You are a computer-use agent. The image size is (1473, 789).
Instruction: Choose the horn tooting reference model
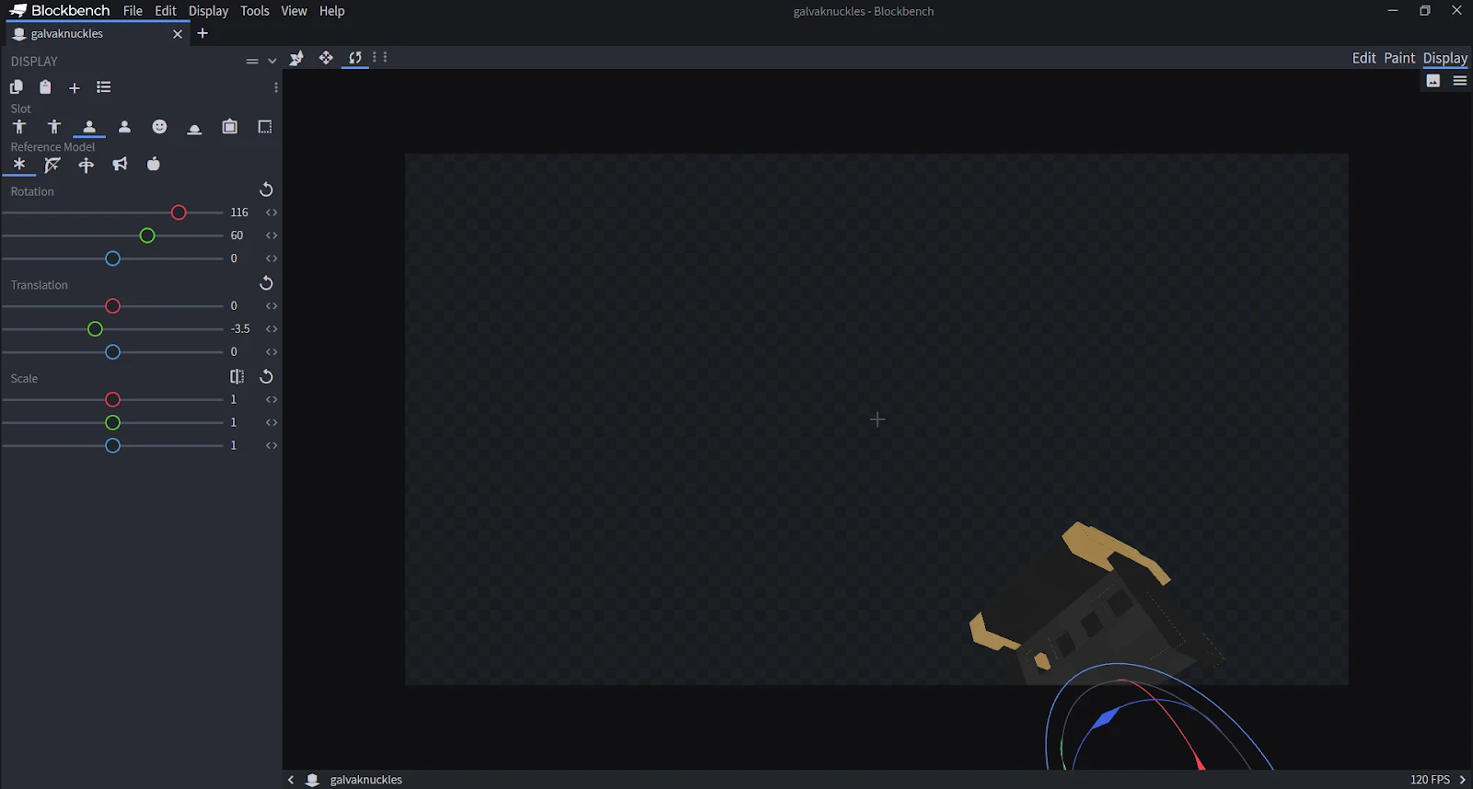(x=120, y=165)
